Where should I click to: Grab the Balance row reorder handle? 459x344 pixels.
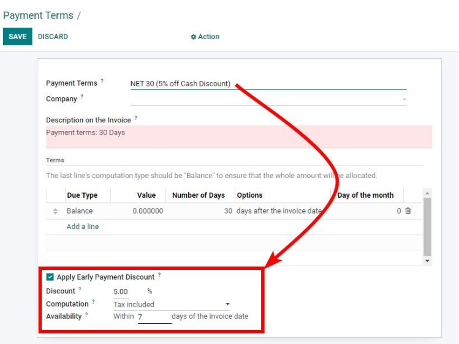[x=55, y=211]
